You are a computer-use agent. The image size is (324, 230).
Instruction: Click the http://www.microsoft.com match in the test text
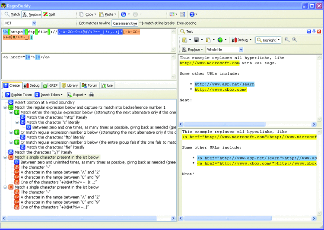pos(210,63)
